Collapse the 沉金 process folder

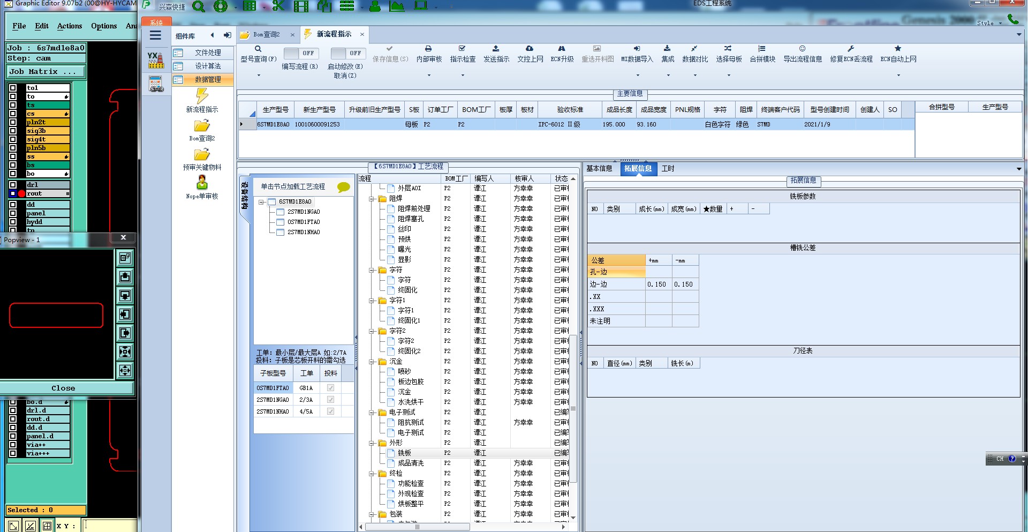click(x=372, y=362)
